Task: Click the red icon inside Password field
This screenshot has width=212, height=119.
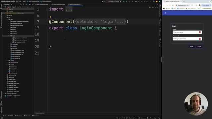Action: point(200,39)
